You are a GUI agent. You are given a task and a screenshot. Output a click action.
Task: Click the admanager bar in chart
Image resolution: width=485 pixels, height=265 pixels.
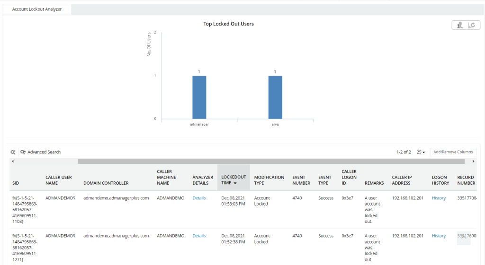199,97
